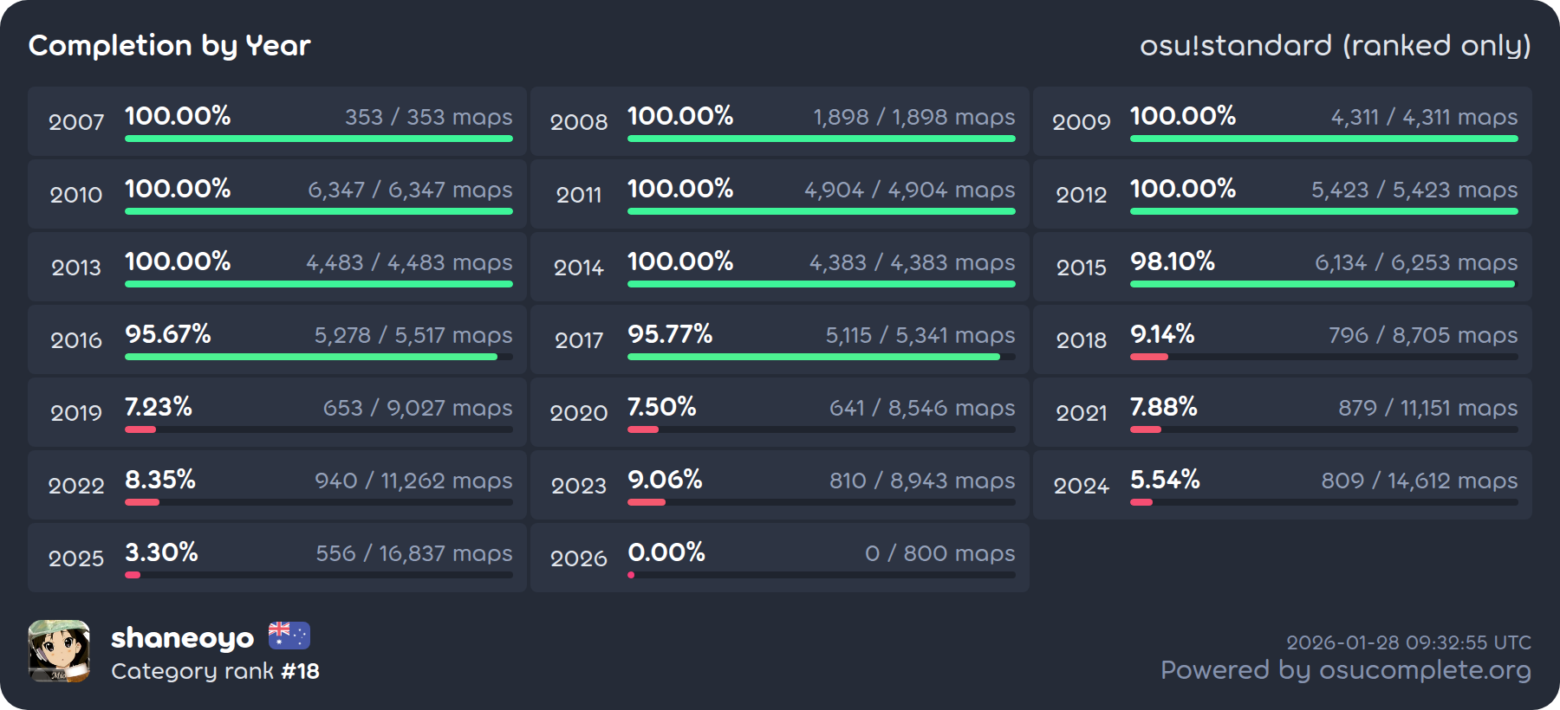Click the osucomplete.org credit text
This screenshot has width=1560, height=710.
[x=1345, y=670]
